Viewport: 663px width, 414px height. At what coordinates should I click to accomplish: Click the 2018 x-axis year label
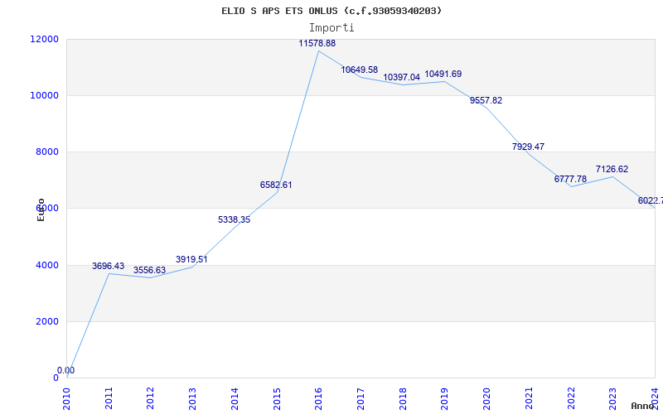click(x=403, y=398)
